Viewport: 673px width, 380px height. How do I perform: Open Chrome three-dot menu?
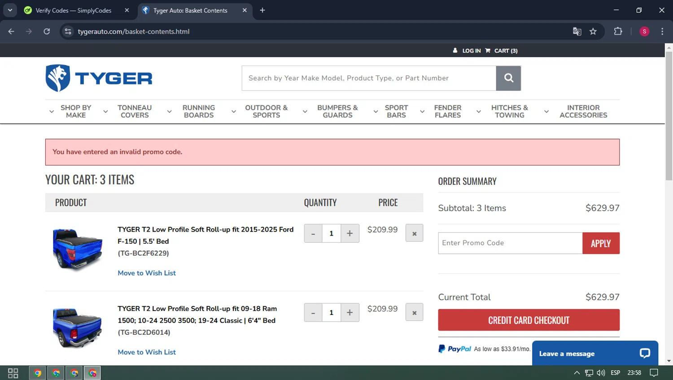pyautogui.click(x=662, y=31)
